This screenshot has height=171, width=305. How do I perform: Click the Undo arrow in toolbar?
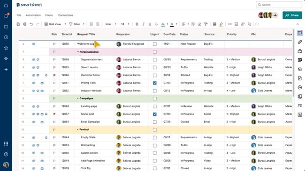(x=31, y=24)
